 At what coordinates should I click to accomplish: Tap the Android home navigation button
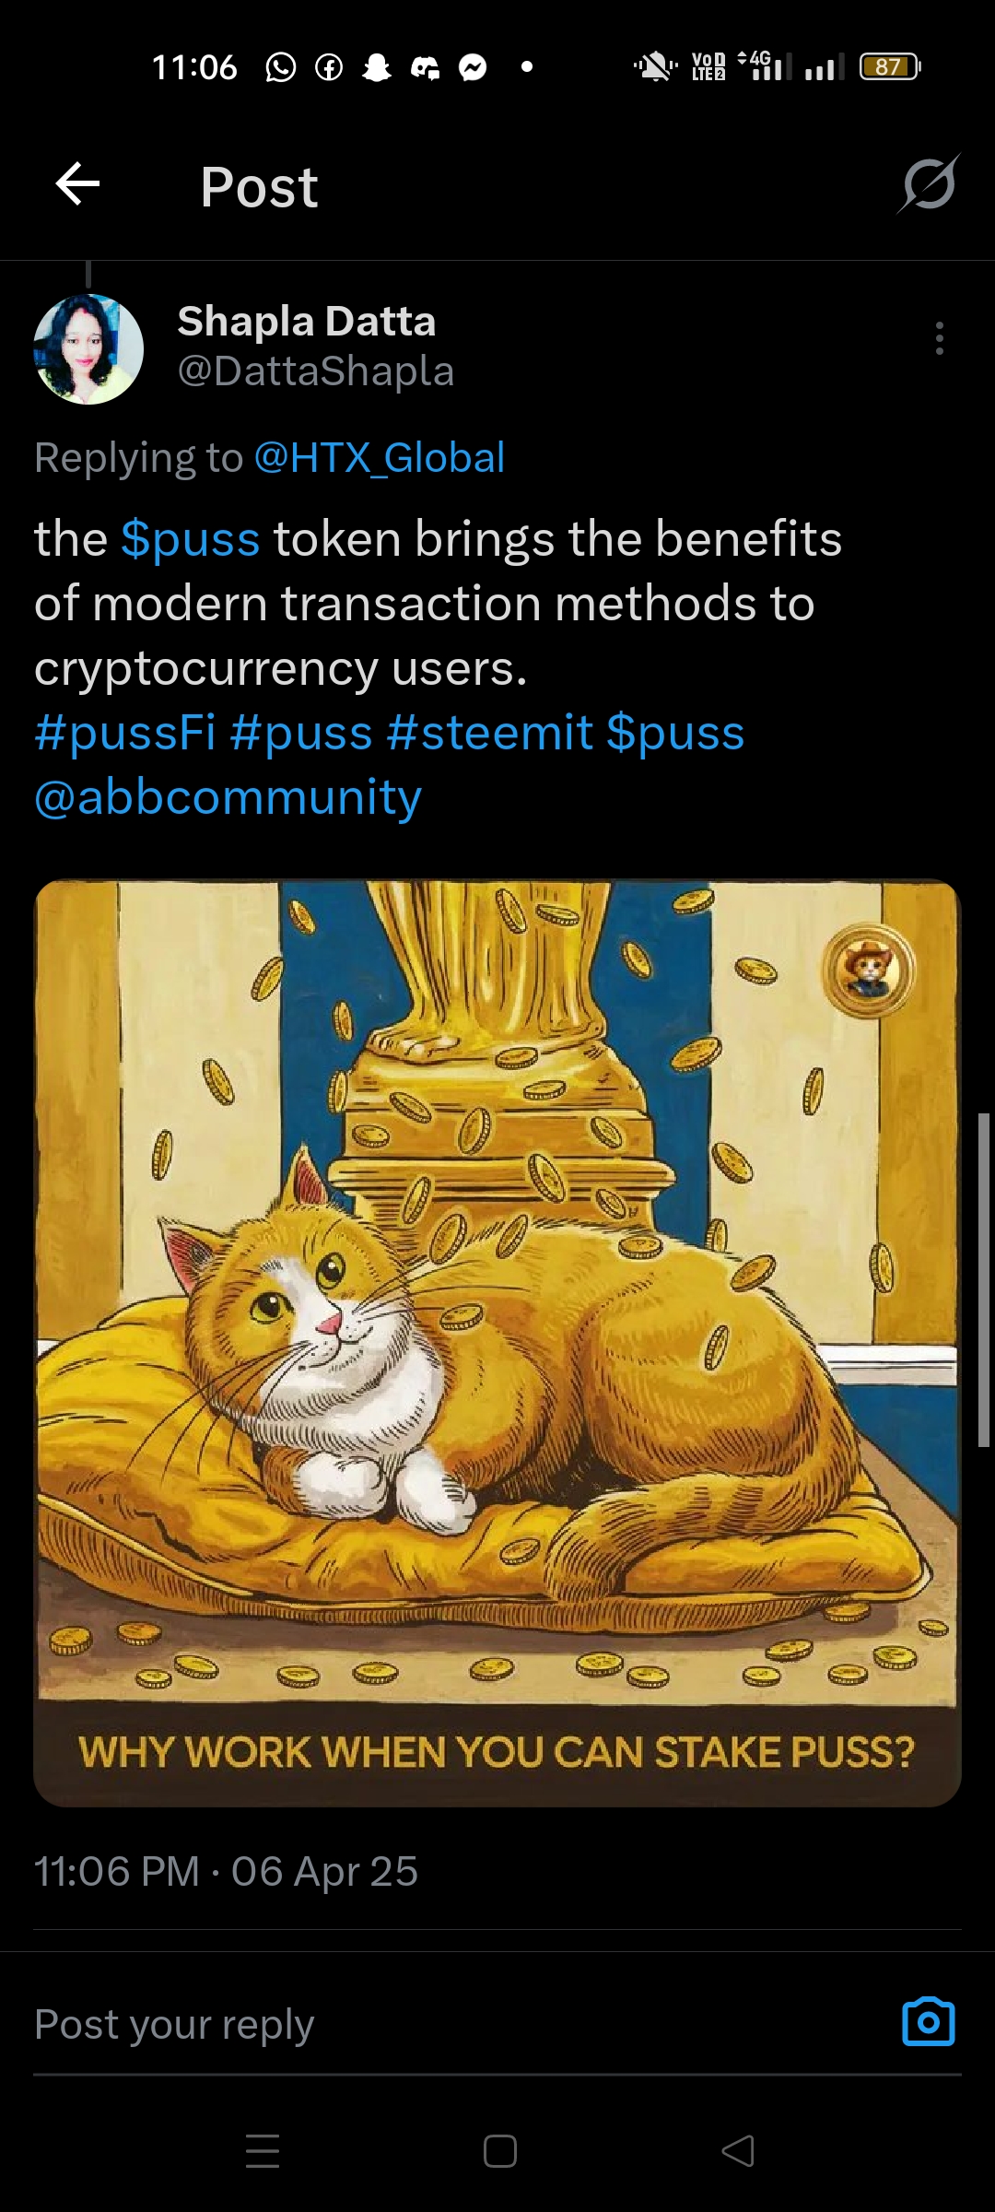click(x=499, y=2151)
